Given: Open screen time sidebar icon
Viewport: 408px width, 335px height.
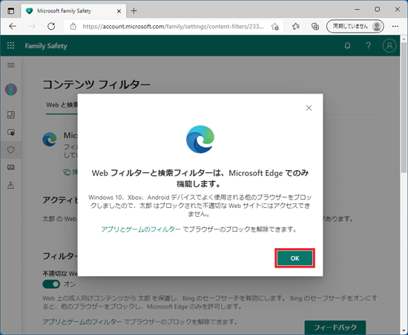Looking at the screenshot, I should (11, 132).
